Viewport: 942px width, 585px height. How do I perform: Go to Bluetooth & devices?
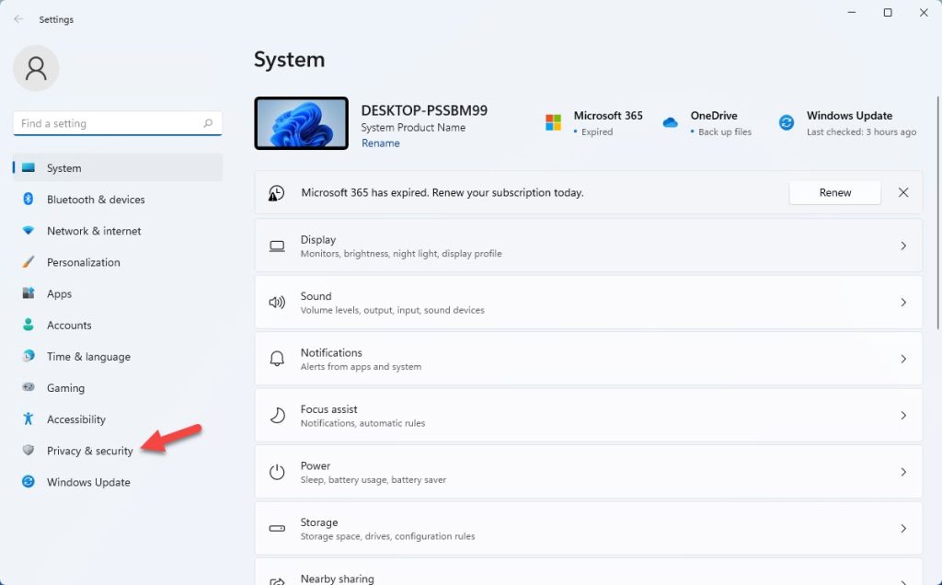pyautogui.click(x=118, y=200)
